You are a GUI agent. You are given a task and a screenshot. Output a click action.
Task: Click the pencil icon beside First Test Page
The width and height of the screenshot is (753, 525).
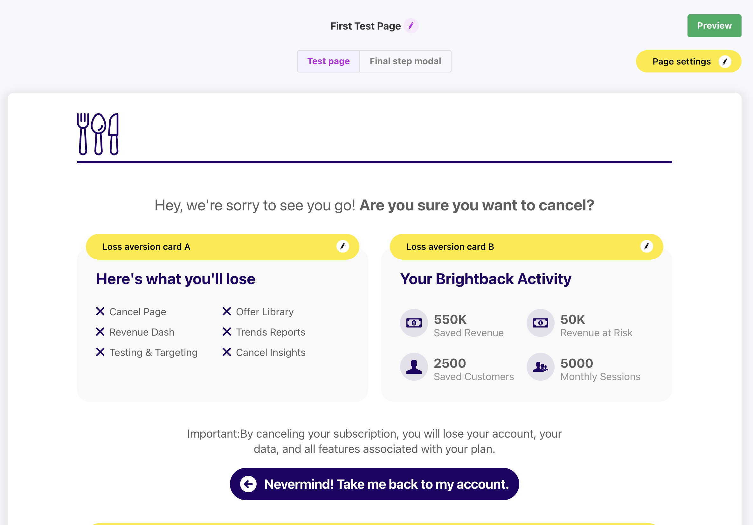click(411, 26)
